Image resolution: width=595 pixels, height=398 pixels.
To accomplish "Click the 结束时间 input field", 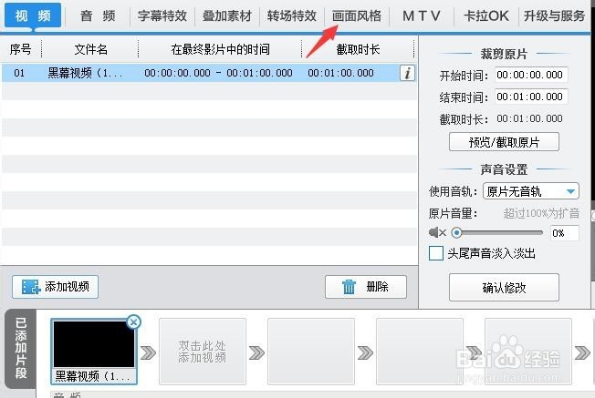I will point(531,97).
